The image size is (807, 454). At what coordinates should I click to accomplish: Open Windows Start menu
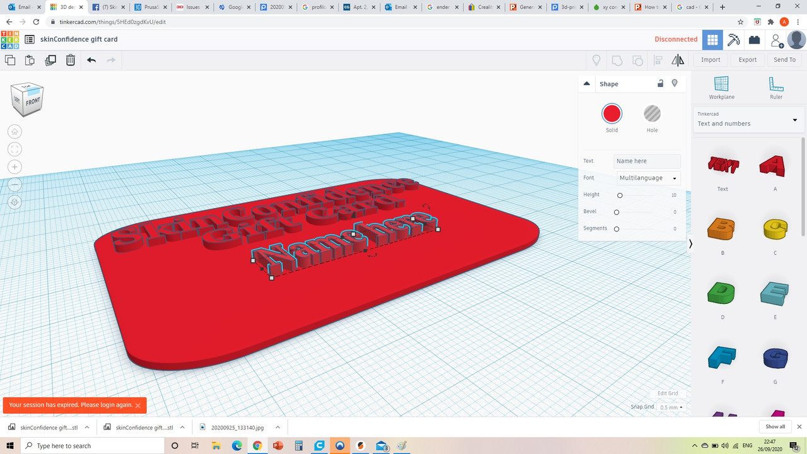pyautogui.click(x=11, y=446)
